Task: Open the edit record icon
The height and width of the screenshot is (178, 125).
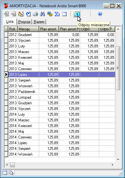Action: tap(21, 14)
